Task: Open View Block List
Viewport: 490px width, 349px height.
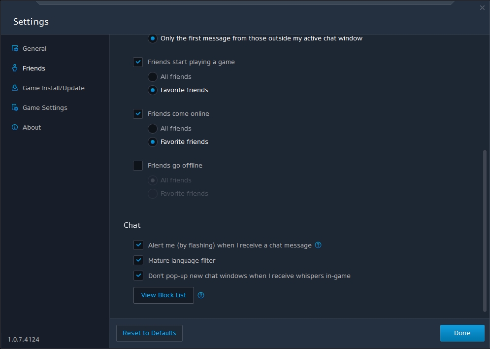Action: (x=163, y=295)
